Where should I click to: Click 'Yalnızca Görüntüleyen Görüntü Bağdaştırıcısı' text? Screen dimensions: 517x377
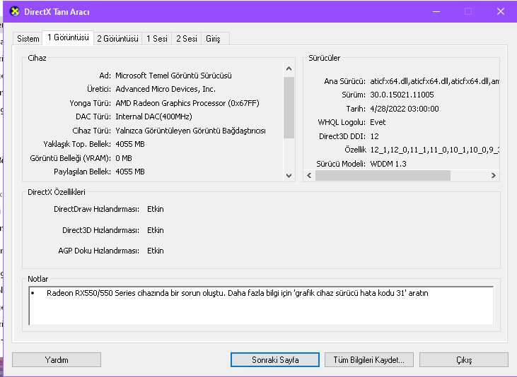pos(190,131)
